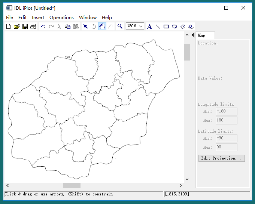Image resolution: width=255 pixels, height=204 pixels.
Task: Activate the Rotate tool
Action: pos(94,27)
